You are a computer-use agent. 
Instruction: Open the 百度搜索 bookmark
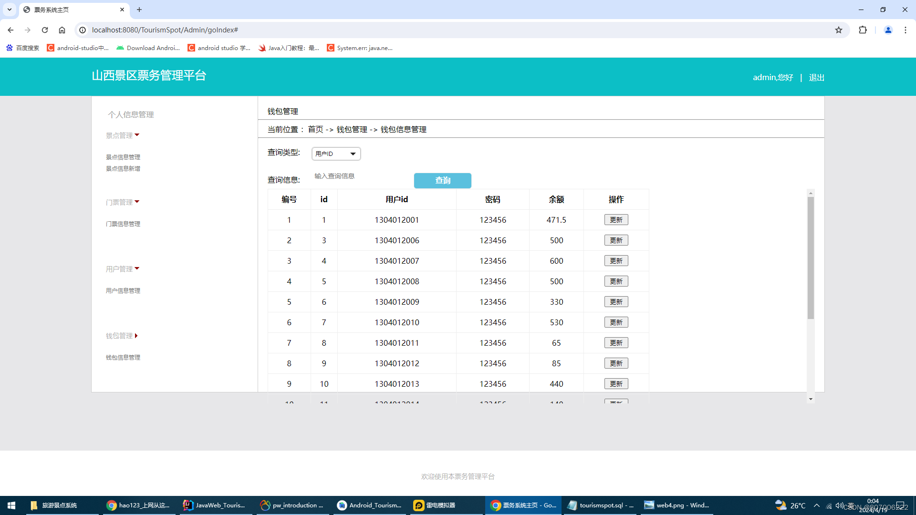(x=23, y=48)
